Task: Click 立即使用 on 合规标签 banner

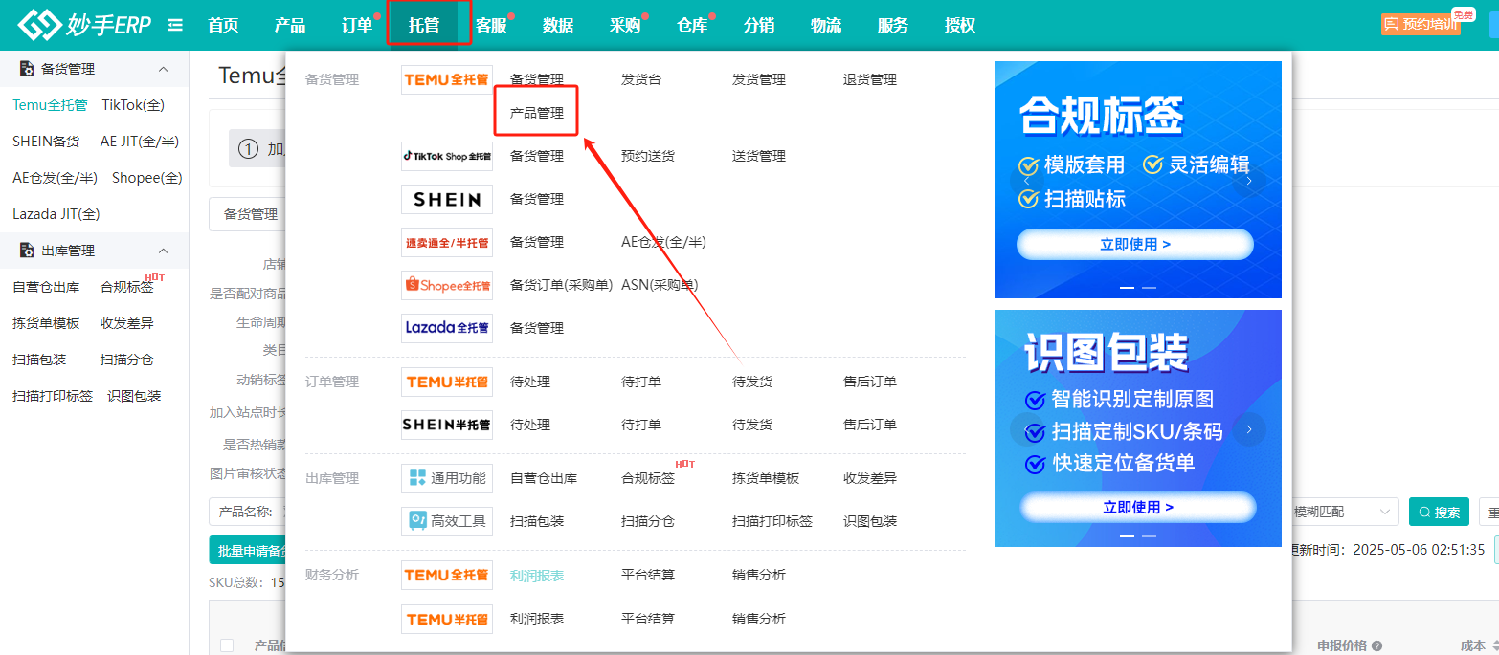Action: 1135,244
